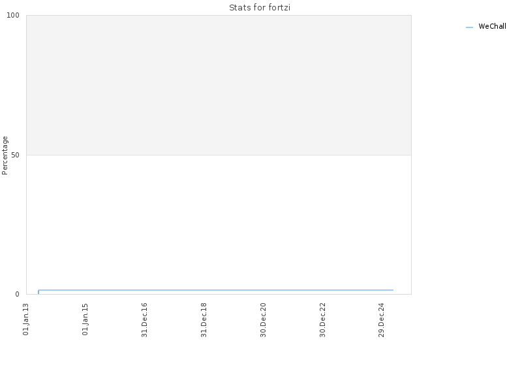The width and height of the screenshot is (522, 392).
Task: Select the 01.Jan.13 x-axis label
Action: [25, 319]
